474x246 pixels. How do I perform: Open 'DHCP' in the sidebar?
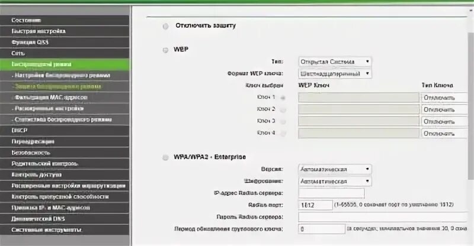[x=65, y=131]
